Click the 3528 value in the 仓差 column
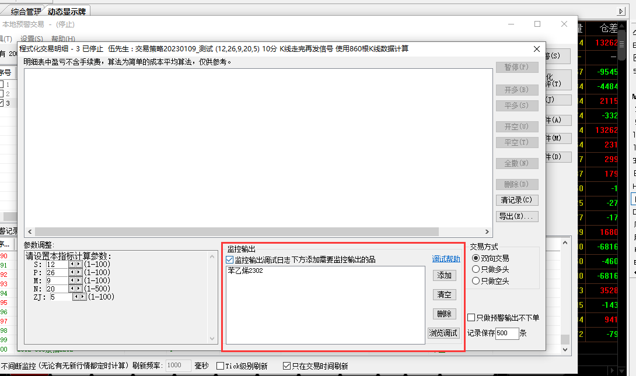 pyautogui.click(x=609, y=290)
